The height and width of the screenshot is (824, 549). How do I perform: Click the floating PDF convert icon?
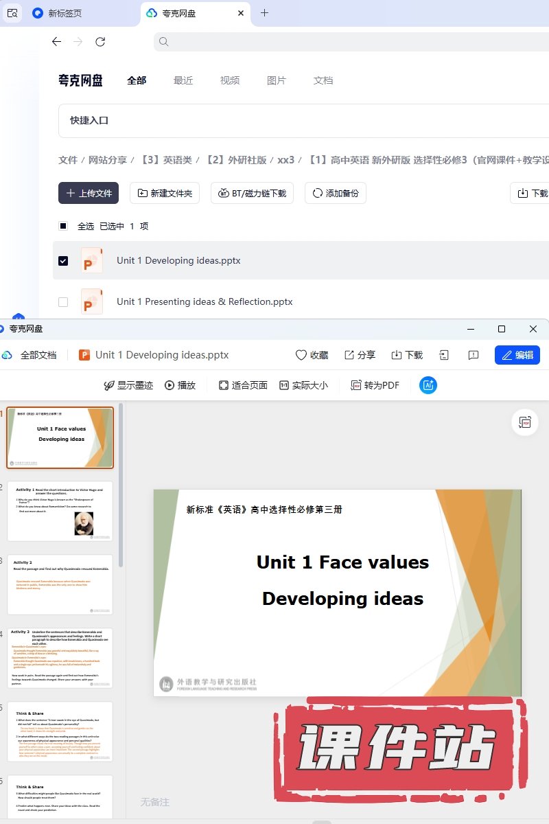click(525, 422)
